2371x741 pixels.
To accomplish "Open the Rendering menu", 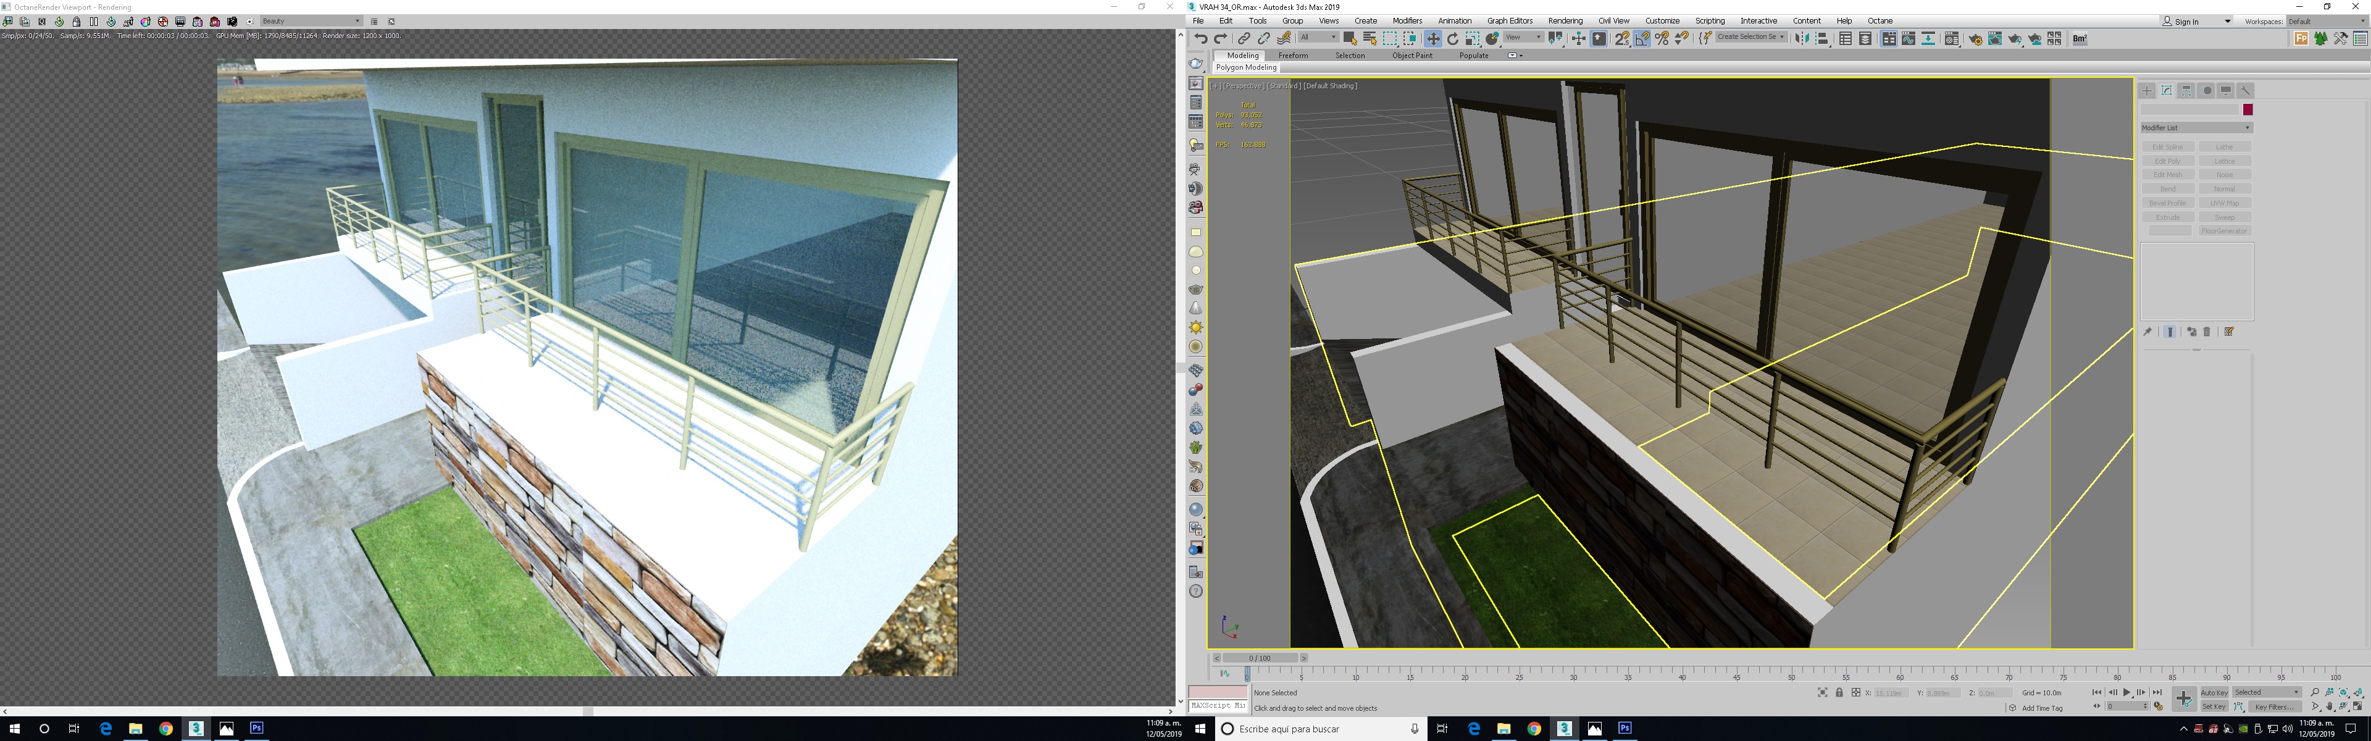I will (x=1565, y=20).
